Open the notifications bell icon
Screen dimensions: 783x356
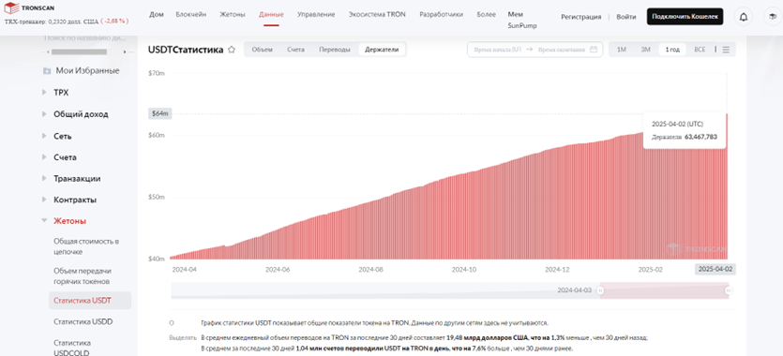[x=743, y=17]
